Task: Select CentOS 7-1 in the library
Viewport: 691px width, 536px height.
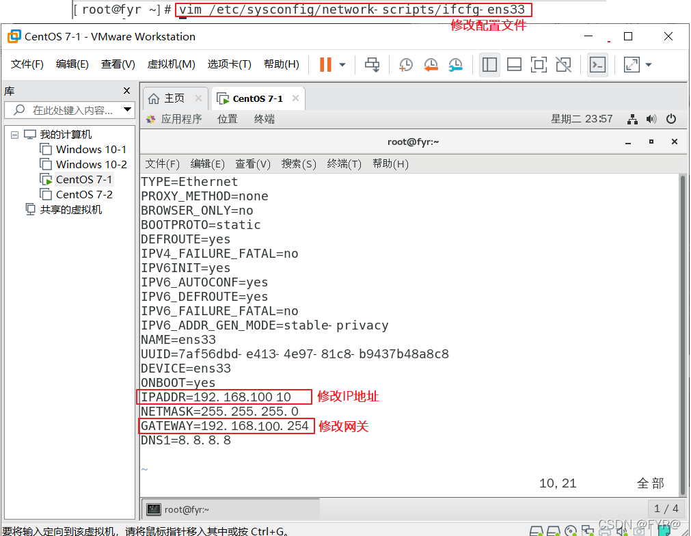Action: [77, 179]
